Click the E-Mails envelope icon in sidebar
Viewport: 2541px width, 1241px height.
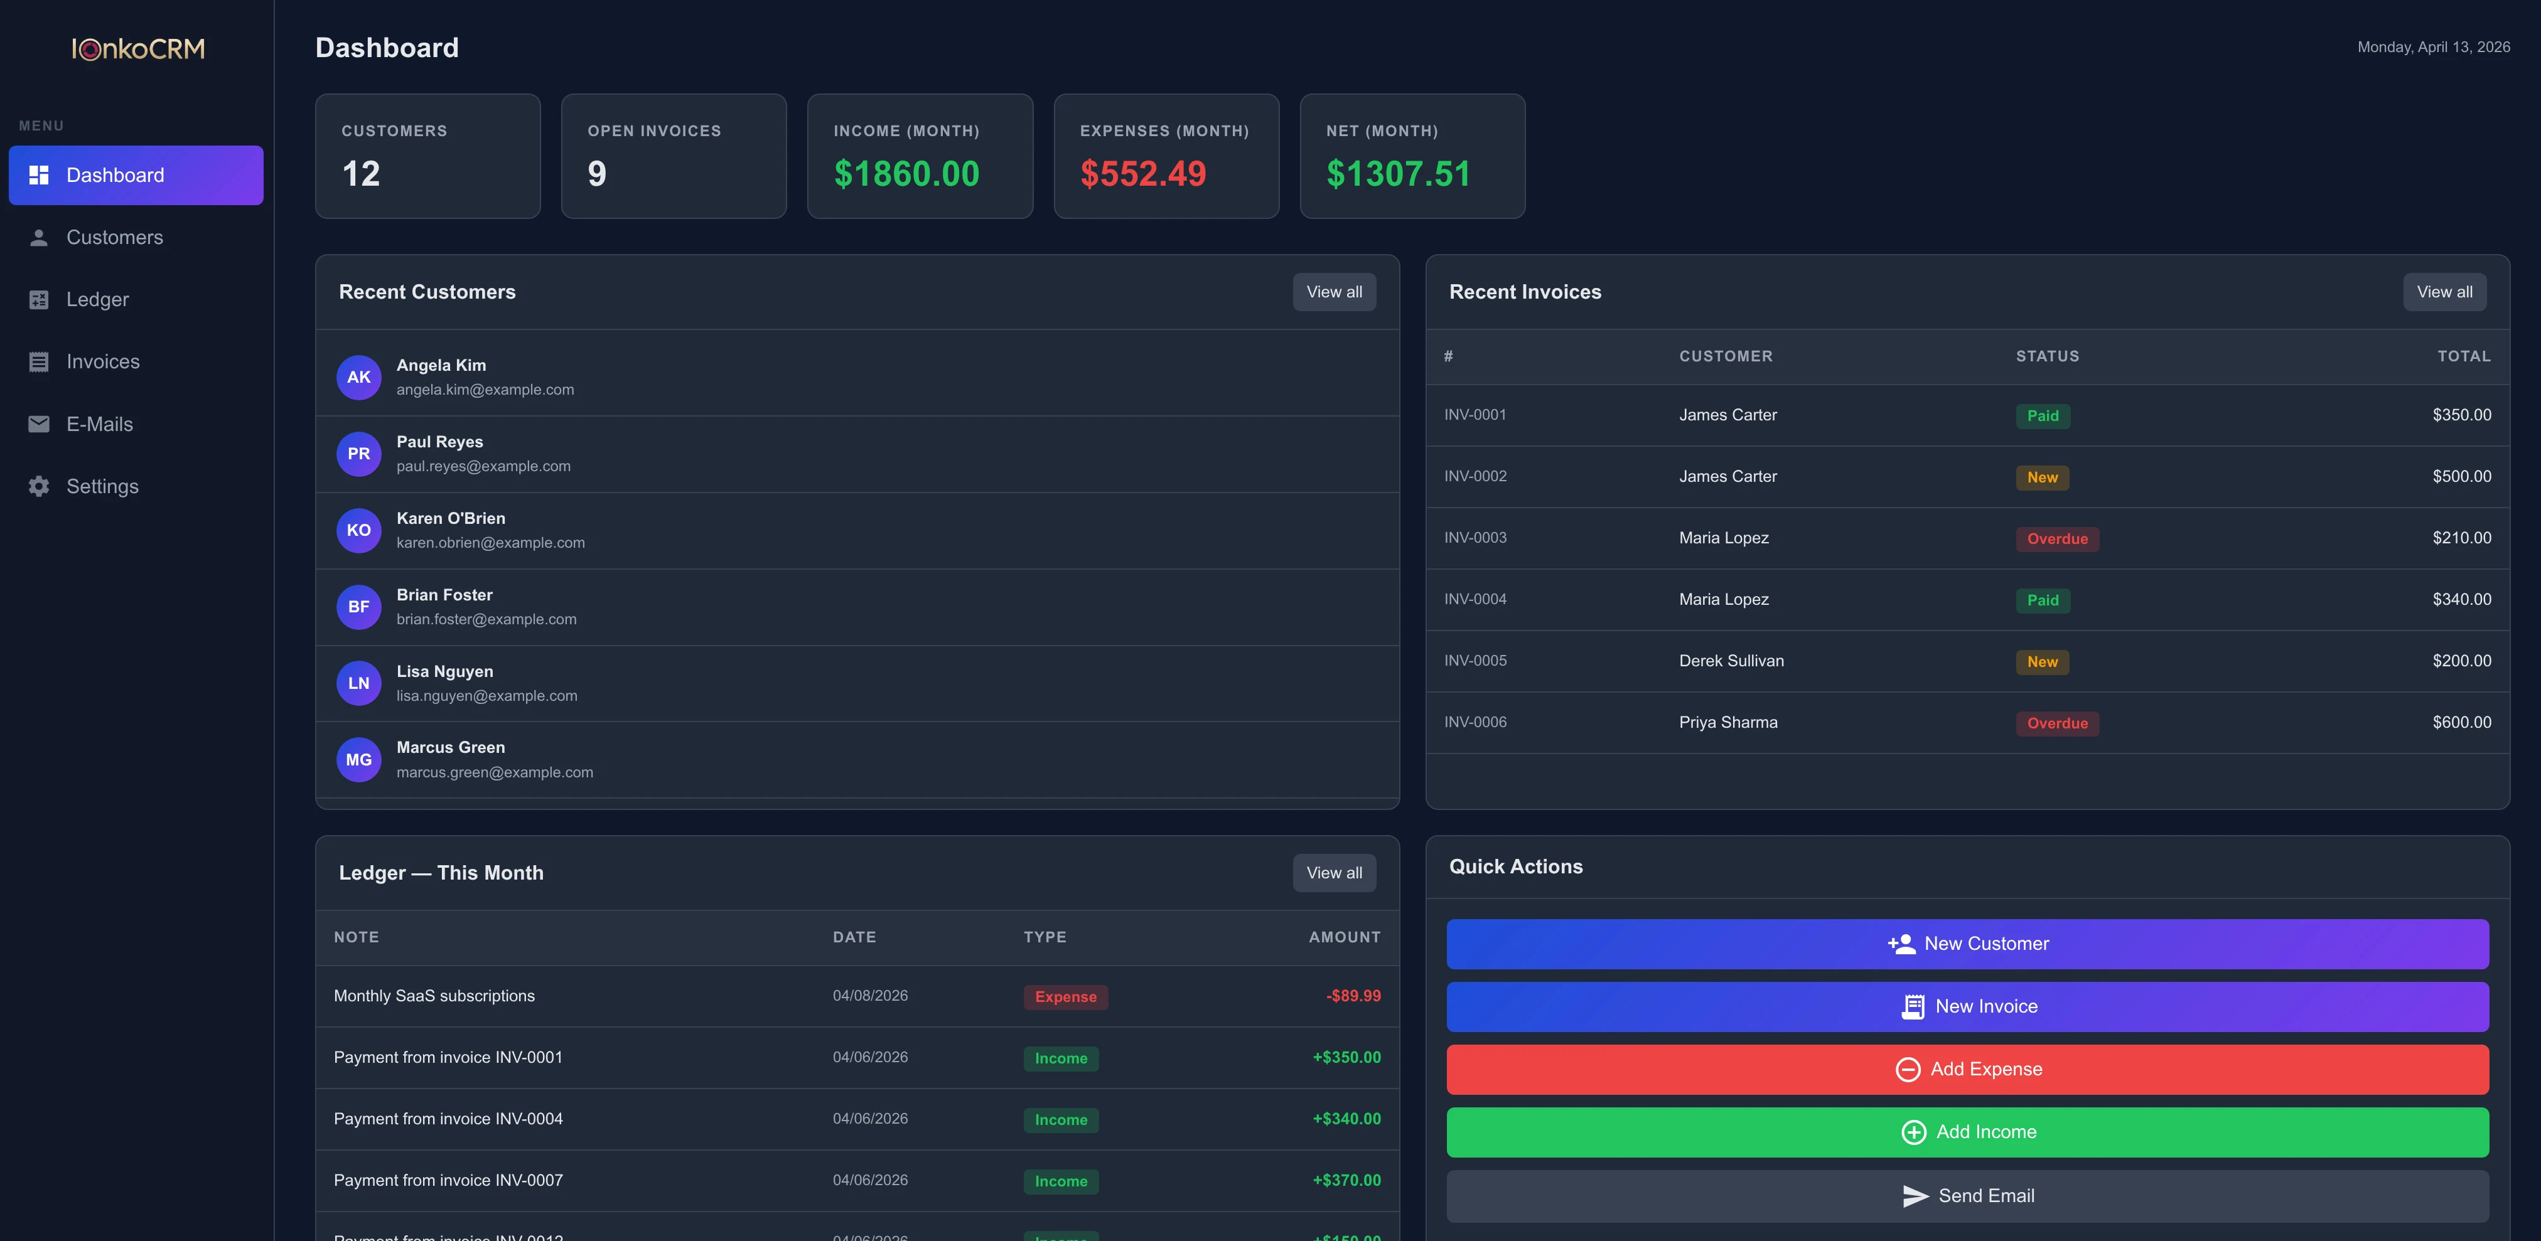pos(38,424)
